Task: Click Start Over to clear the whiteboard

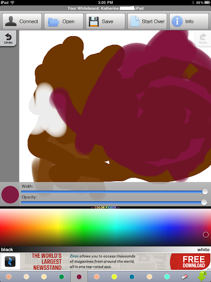Action: pos(147,21)
